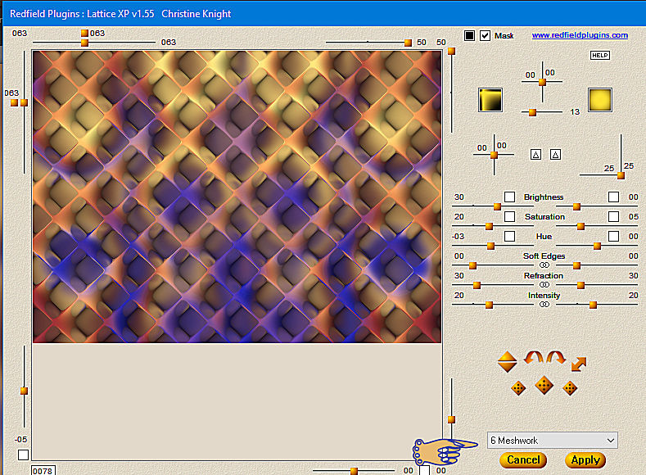The width and height of the screenshot is (646, 475).
Task: Click the link-rings icon under Intensity
Action: click(x=544, y=305)
